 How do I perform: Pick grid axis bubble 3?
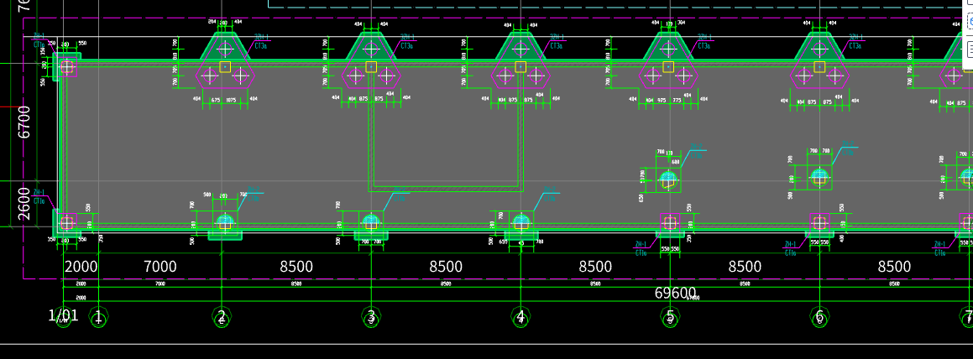(371, 319)
